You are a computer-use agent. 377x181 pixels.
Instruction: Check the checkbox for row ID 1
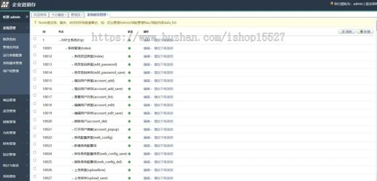click(x=35, y=39)
